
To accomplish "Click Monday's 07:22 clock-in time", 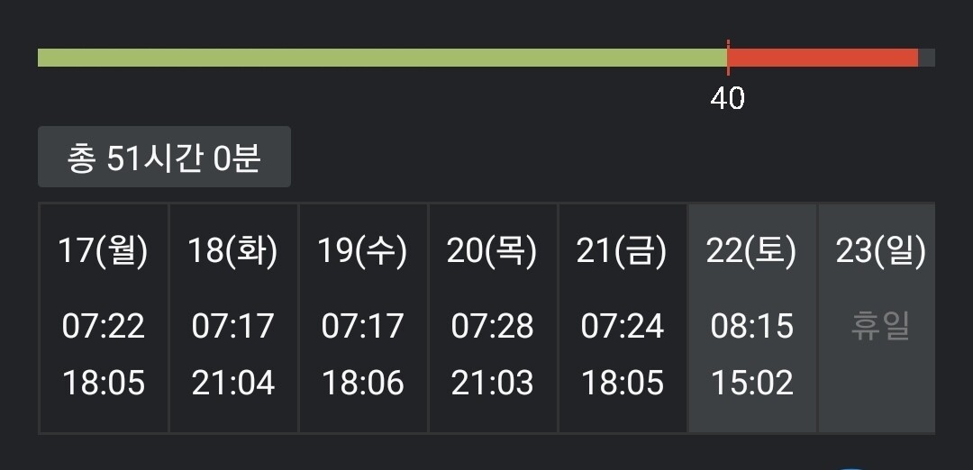I will (x=103, y=325).
